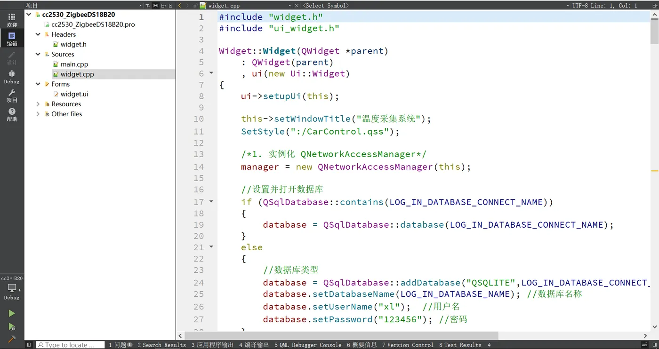
Task: Open the cc2530 kit selector with monitor icon
Action: 12,287
